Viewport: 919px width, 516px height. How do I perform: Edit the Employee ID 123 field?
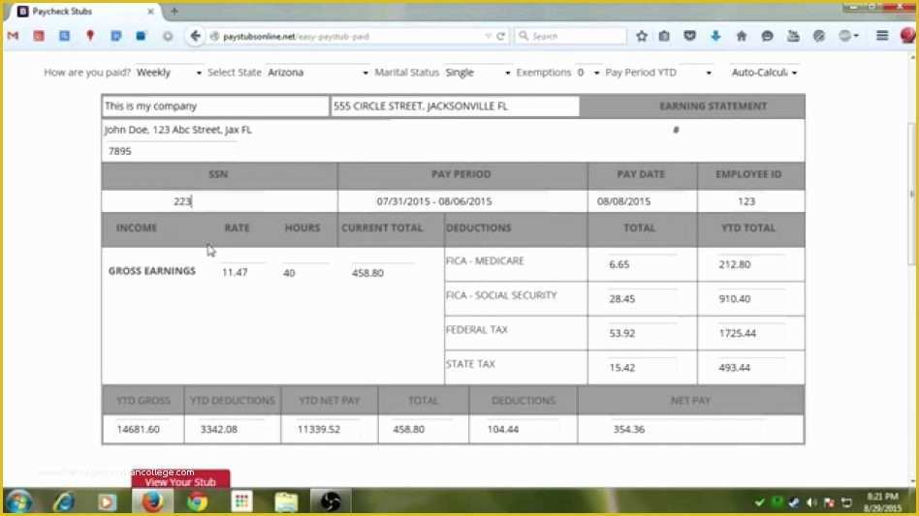750,201
